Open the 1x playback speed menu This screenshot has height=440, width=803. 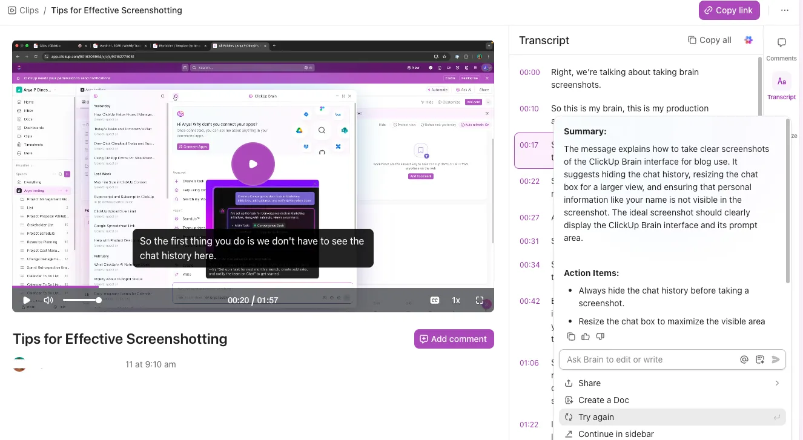click(456, 300)
